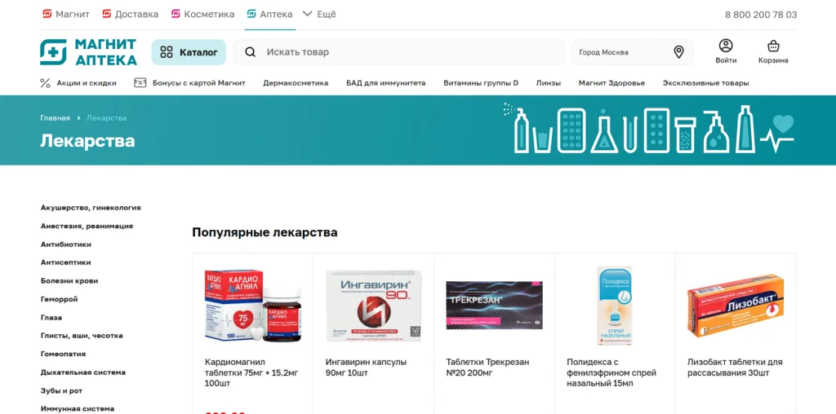Switch to the Косметика tab
Screen dimensions: 836x414
pyautogui.click(x=202, y=15)
